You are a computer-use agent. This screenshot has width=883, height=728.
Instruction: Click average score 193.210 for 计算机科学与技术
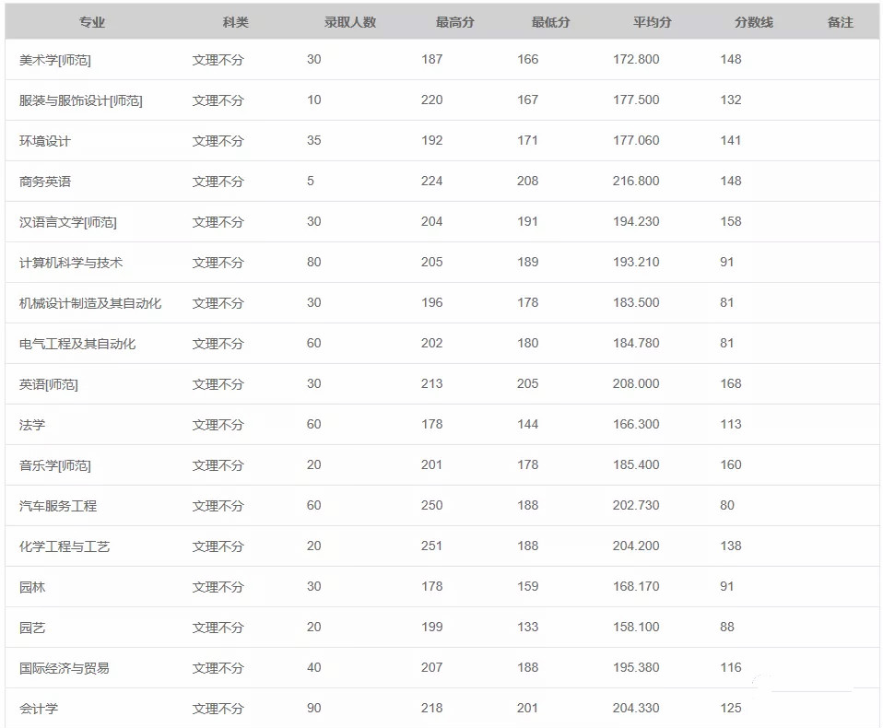[x=636, y=262]
